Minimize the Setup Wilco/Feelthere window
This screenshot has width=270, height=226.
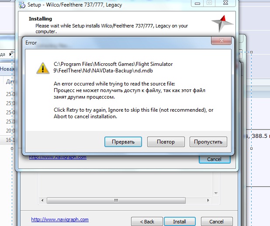pyautogui.click(x=197, y=3)
